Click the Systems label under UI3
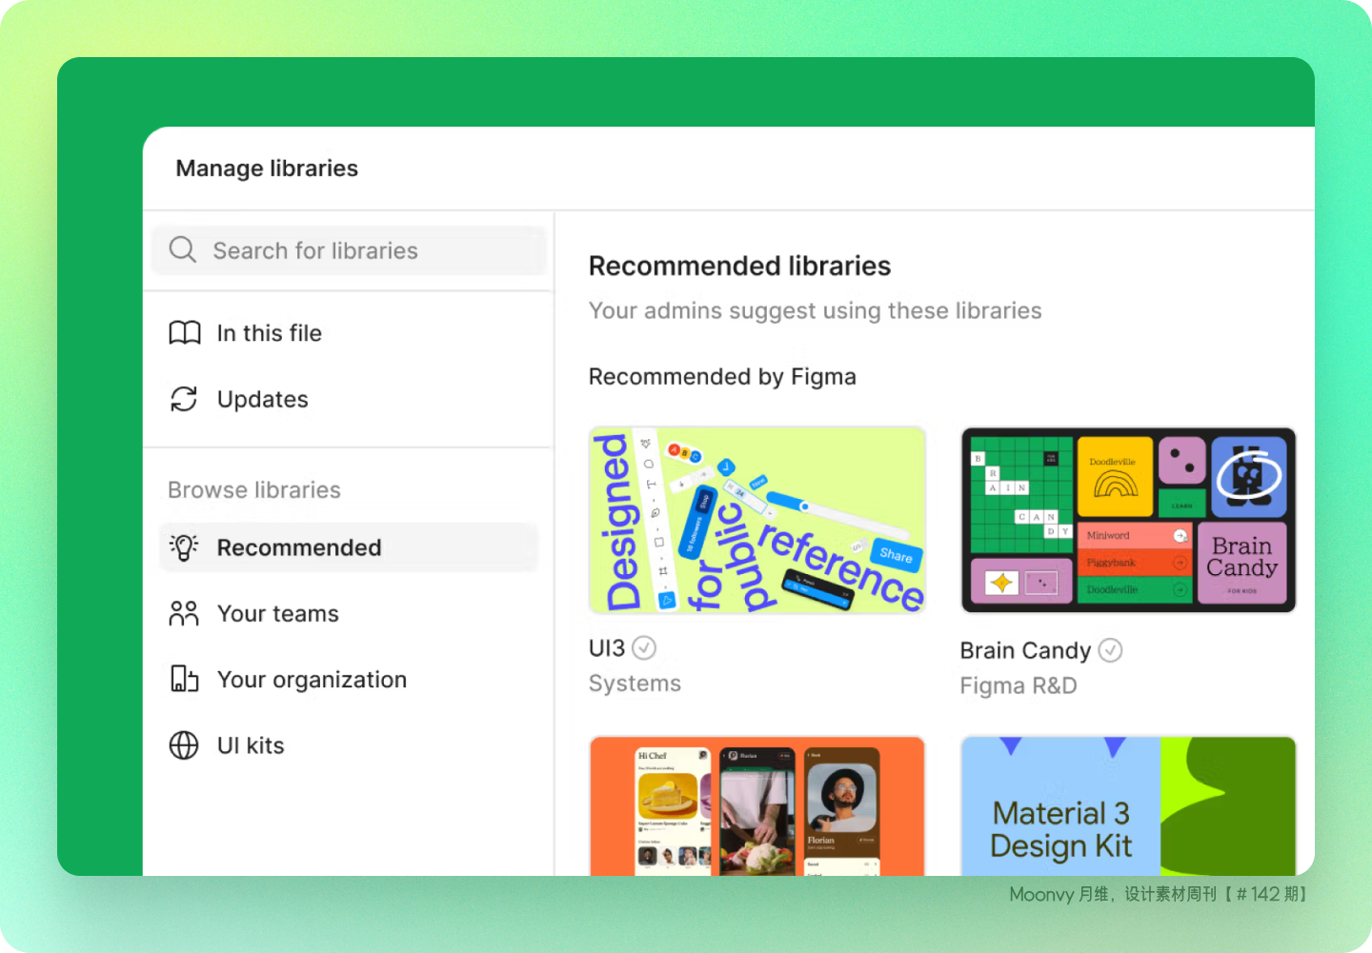Viewport: 1372px width, 953px height. click(x=635, y=684)
